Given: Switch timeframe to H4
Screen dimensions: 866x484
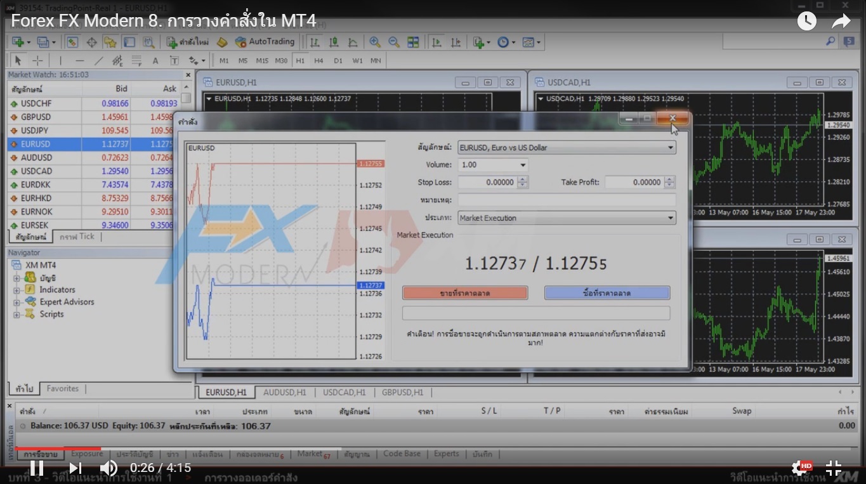Looking at the screenshot, I should coord(318,61).
